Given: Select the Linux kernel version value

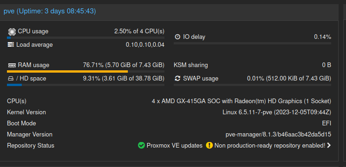Looking at the screenshot, I should [x=277, y=112].
